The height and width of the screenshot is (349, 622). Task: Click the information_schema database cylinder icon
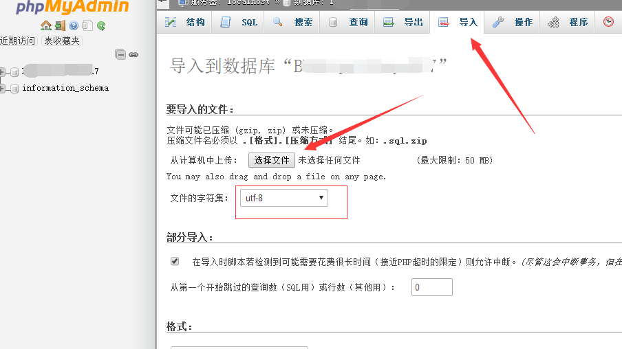[x=14, y=88]
